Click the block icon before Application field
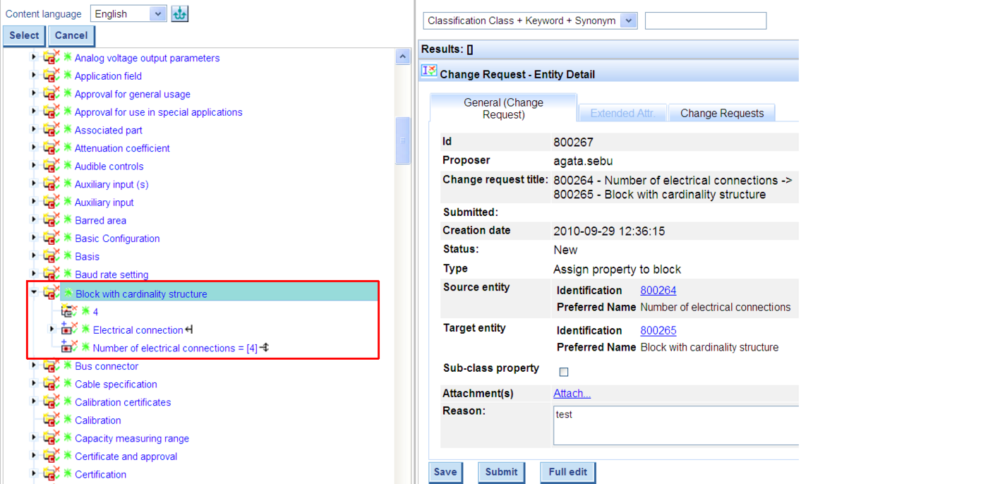 (51, 75)
